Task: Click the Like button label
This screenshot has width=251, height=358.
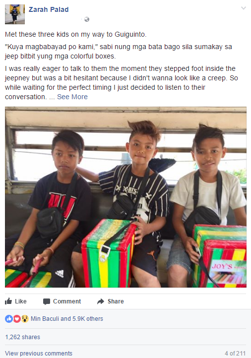Action: coord(21,301)
